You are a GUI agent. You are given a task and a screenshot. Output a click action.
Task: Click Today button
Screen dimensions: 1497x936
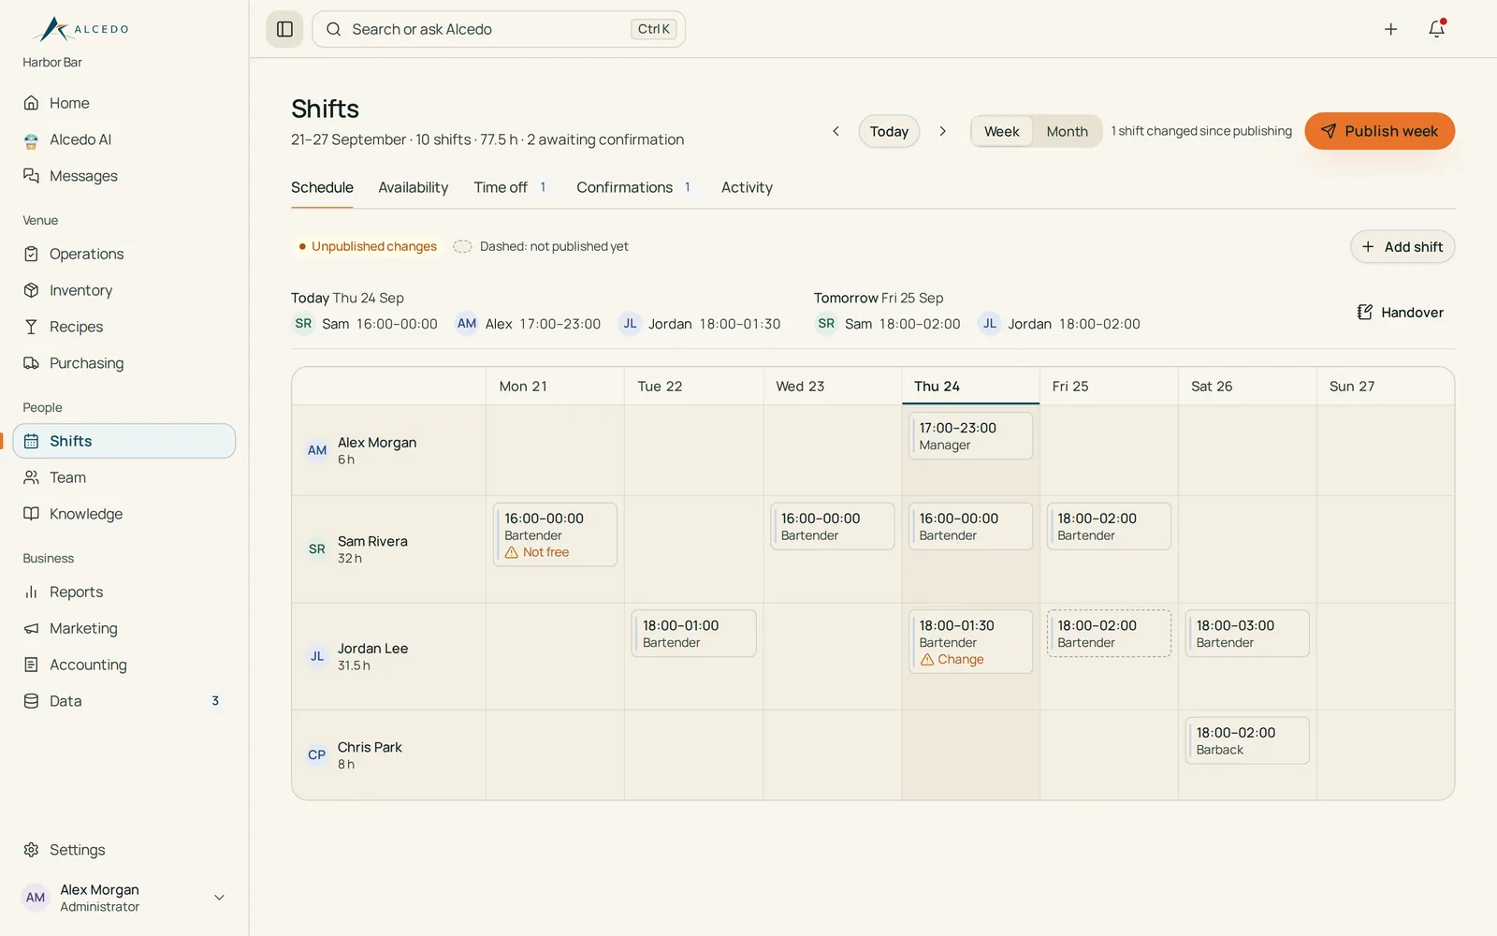889,131
